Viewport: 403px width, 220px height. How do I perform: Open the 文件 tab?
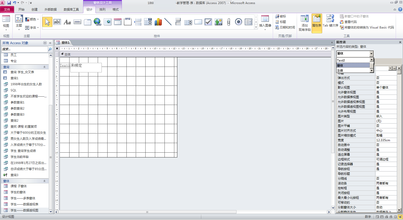7,10
